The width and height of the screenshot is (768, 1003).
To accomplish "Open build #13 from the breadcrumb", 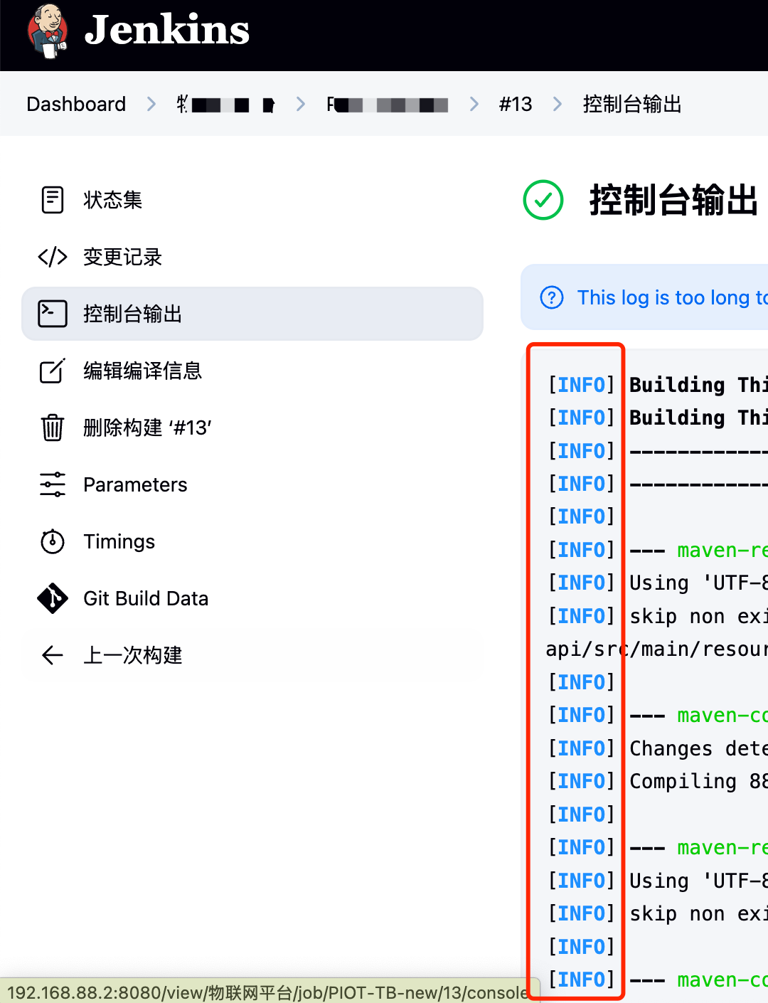I will (x=516, y=104).
